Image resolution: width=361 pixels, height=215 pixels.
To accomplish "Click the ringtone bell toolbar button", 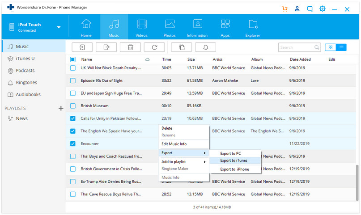I will point(206,47).
